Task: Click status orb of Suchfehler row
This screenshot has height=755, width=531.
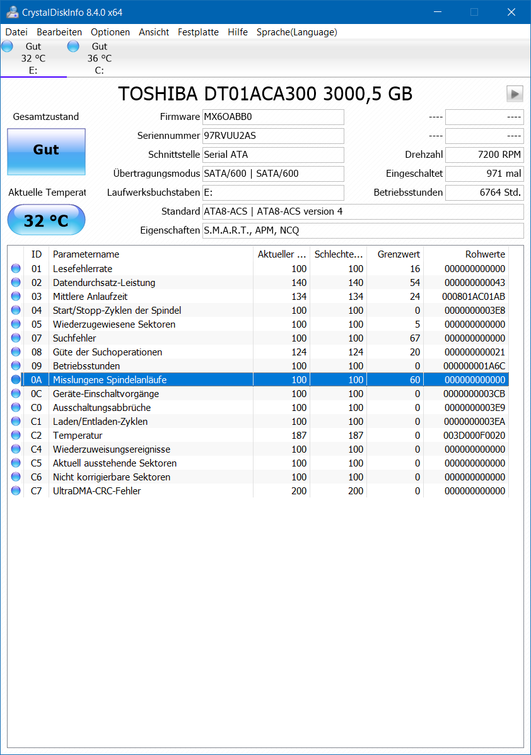Action: tap(16, 338)
